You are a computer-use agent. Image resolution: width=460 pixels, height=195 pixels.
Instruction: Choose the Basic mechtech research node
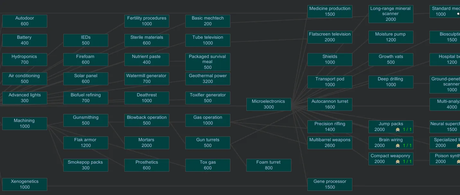pos(208,21)
